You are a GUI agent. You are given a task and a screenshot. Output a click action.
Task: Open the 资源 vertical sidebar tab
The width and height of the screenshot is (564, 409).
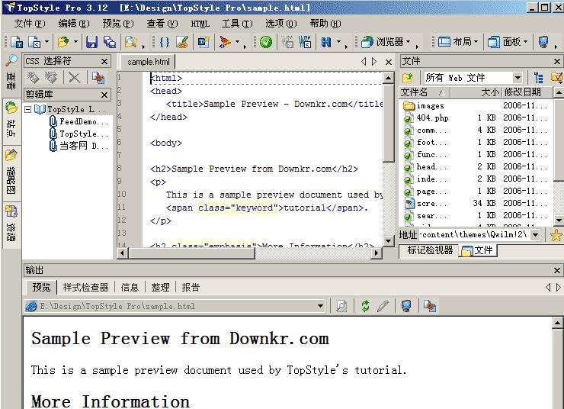(11, 225)
